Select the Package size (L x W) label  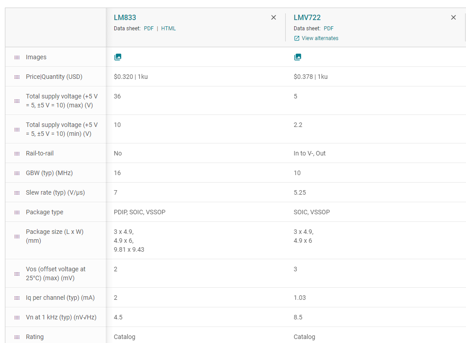(55, 236)
